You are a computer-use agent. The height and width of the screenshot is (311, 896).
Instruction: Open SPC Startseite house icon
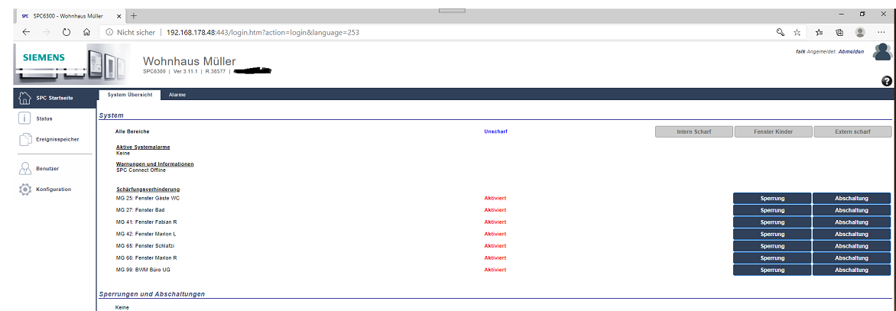coord(24,98)
